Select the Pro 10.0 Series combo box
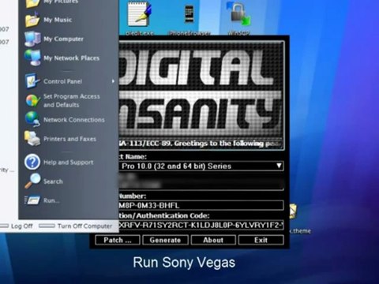Image resolution: width=379 pixels, height=284 pixels. click(x=201, y=166)
